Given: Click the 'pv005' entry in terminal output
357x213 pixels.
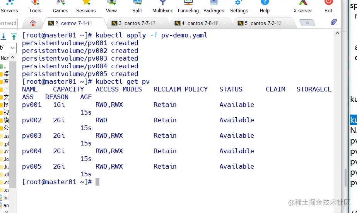Looking at the screenshot, I should click(x=32, y=166).
